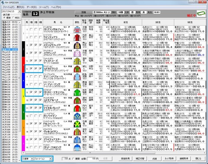Click the 馬名 column header
Image resolution: width=208 pixels, height=164 pixels.
coord(58,22)
